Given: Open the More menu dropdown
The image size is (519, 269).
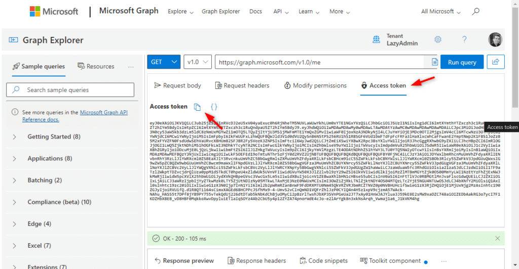Looking at the screenshot, I should (x=340, y=12).
